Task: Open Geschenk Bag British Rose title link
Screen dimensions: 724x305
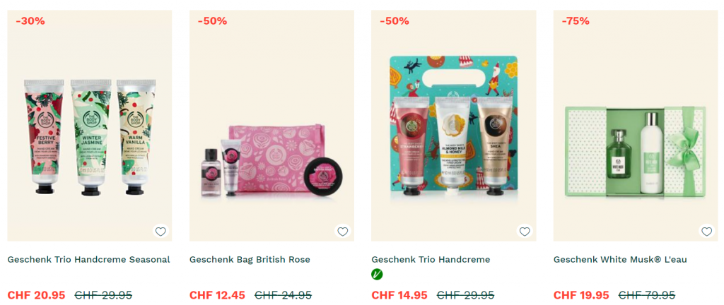Action: click(x=250, y=259)
